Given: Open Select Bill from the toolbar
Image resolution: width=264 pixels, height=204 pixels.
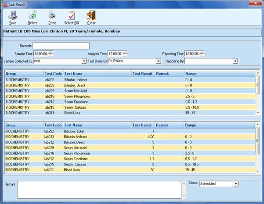Looking at the screenshot, I should (72, 16).
